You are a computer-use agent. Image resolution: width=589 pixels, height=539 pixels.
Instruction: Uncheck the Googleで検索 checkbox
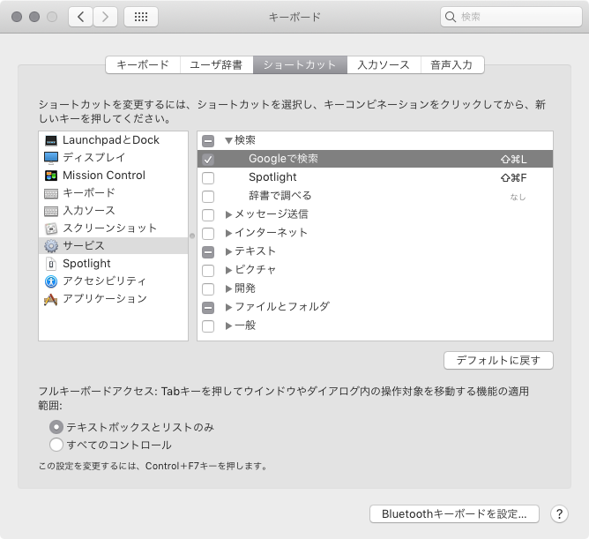(x=208, y=160)
